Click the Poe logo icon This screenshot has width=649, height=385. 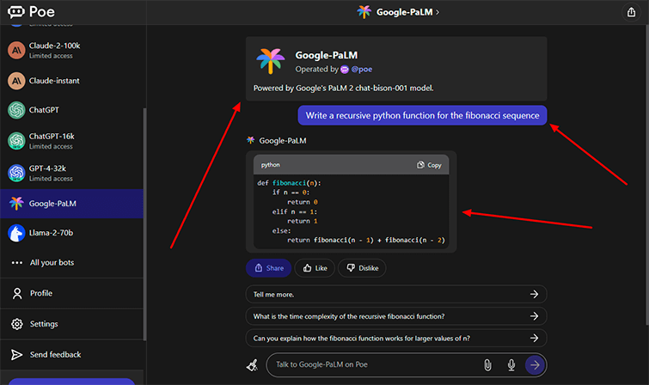(16, 12)
